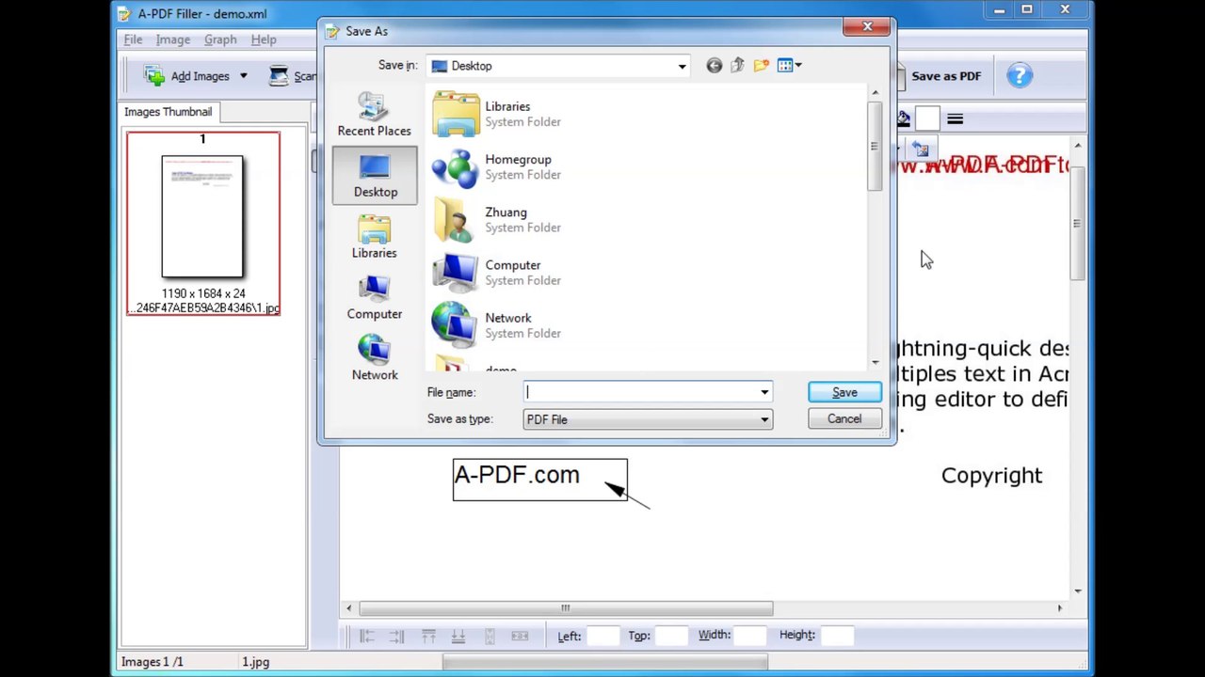Viewport: 1205px width, 677px height.
Task: Click the canvas scroll-down arrow
Action: point(1078,591)
